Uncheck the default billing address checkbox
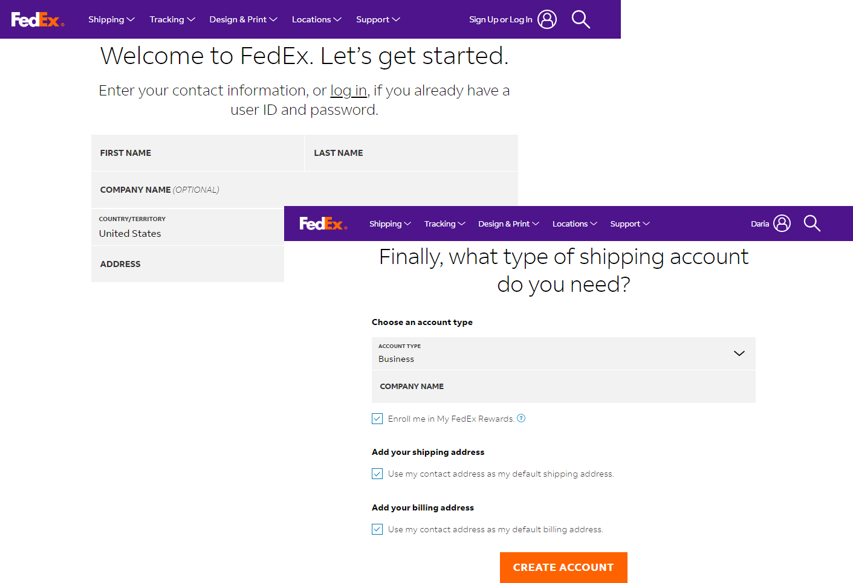 377,530
